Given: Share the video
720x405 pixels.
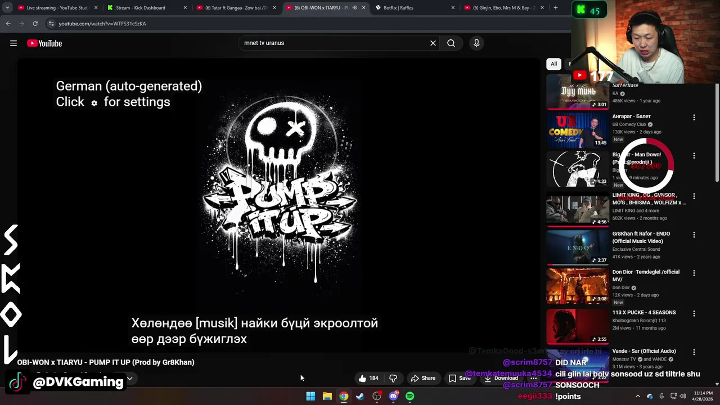Looking at the screenshot, I should tap(423, 378).
